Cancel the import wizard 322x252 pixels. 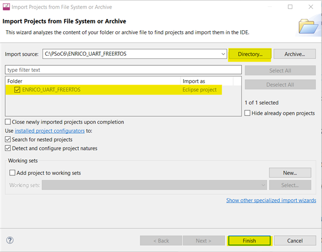pyautogui.click(x=294, y=241)
